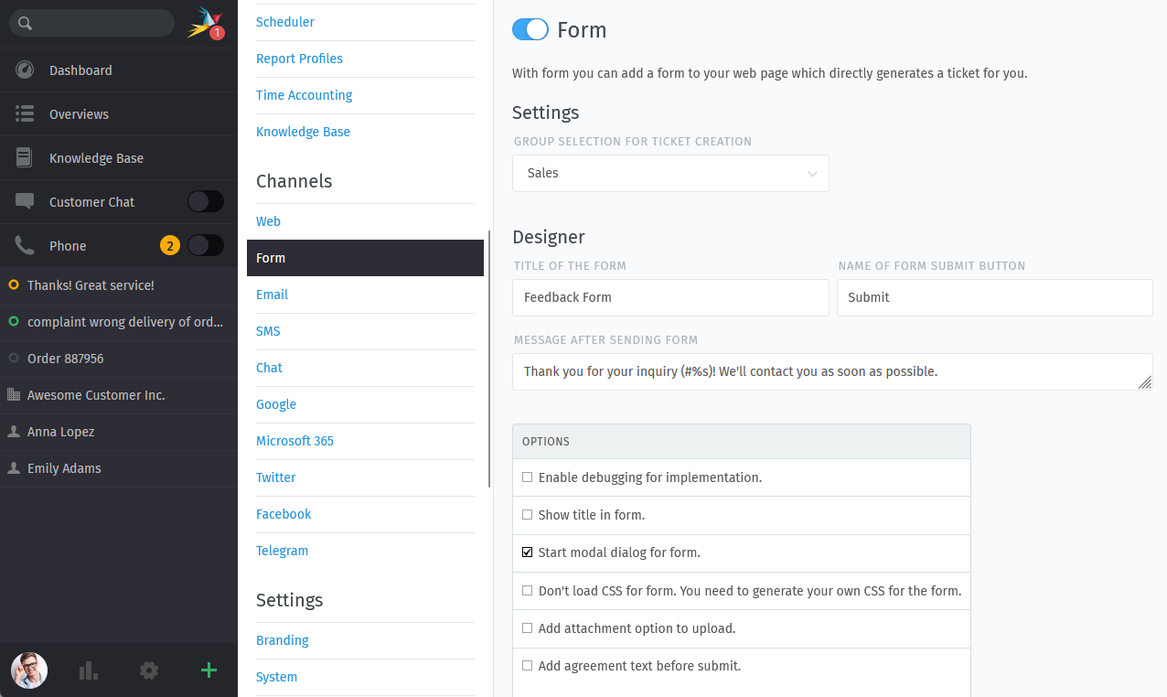
Task: Open the admin settings gear icon
Action: coord(149,670)
